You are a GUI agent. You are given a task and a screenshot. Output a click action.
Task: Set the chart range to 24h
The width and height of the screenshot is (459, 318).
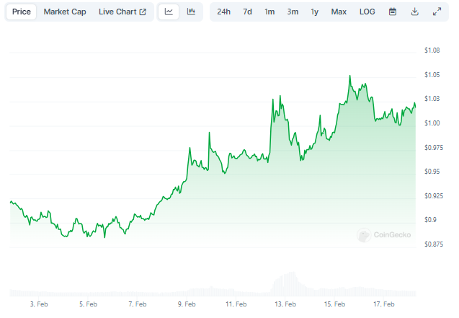coord(223,12)
